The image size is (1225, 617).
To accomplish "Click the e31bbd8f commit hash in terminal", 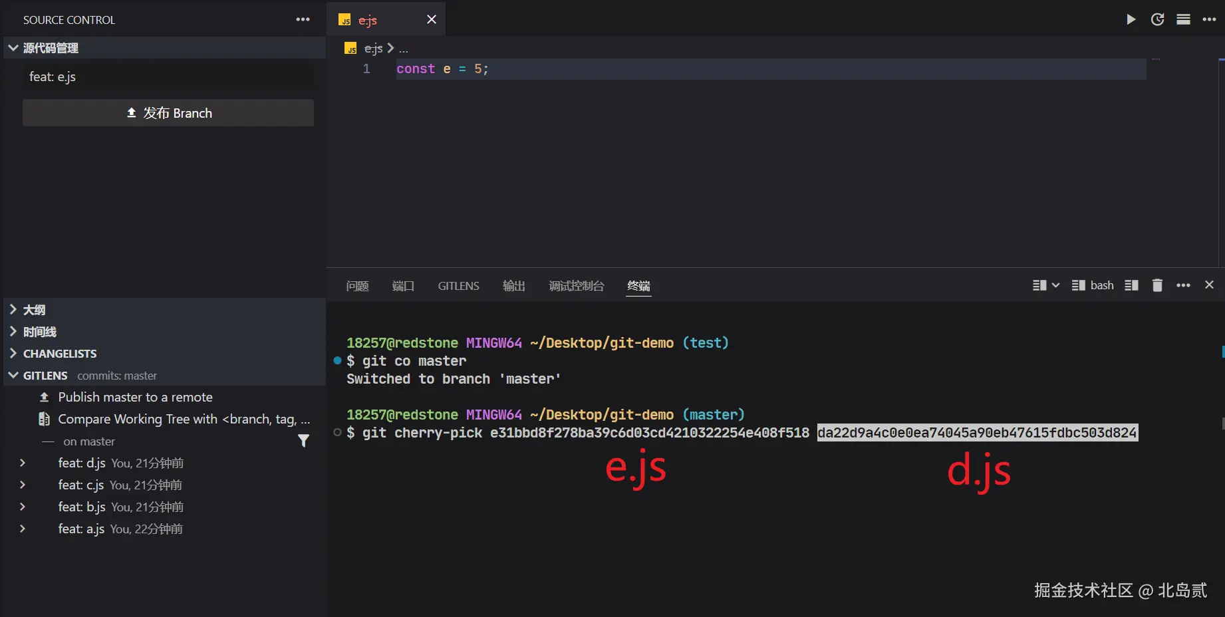I will point(650,433).
